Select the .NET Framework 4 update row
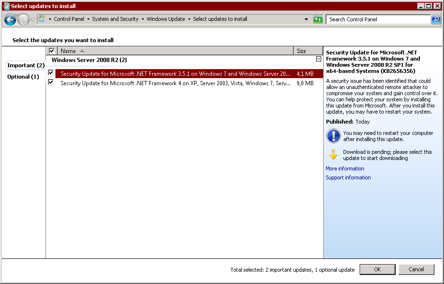 tap(189, 83)
